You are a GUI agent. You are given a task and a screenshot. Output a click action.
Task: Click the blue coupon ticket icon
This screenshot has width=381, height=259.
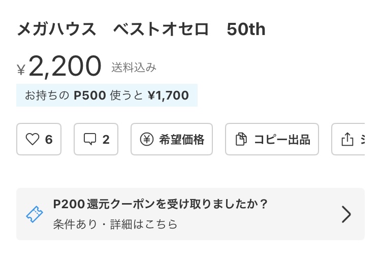35,214
